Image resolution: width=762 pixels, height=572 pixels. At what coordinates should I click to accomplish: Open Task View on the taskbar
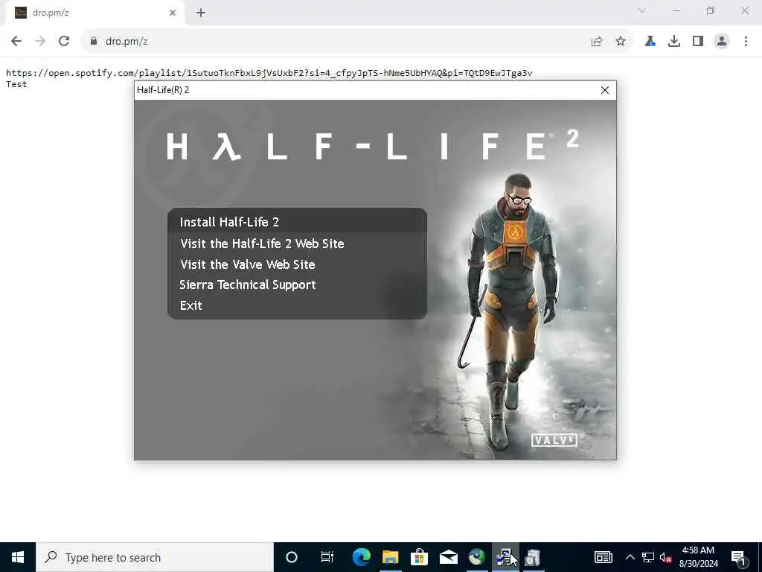327,557
